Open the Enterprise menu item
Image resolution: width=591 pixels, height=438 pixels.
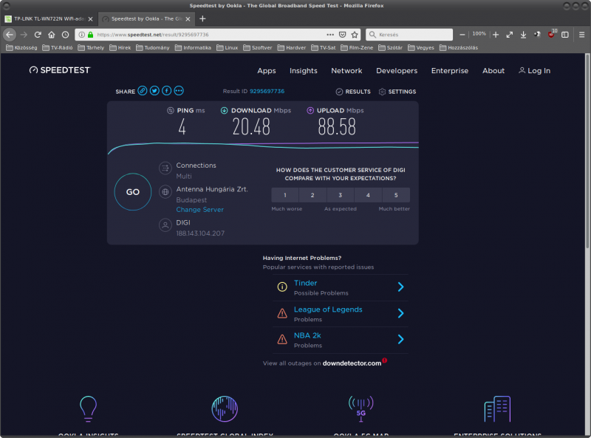tap(450, 71)
